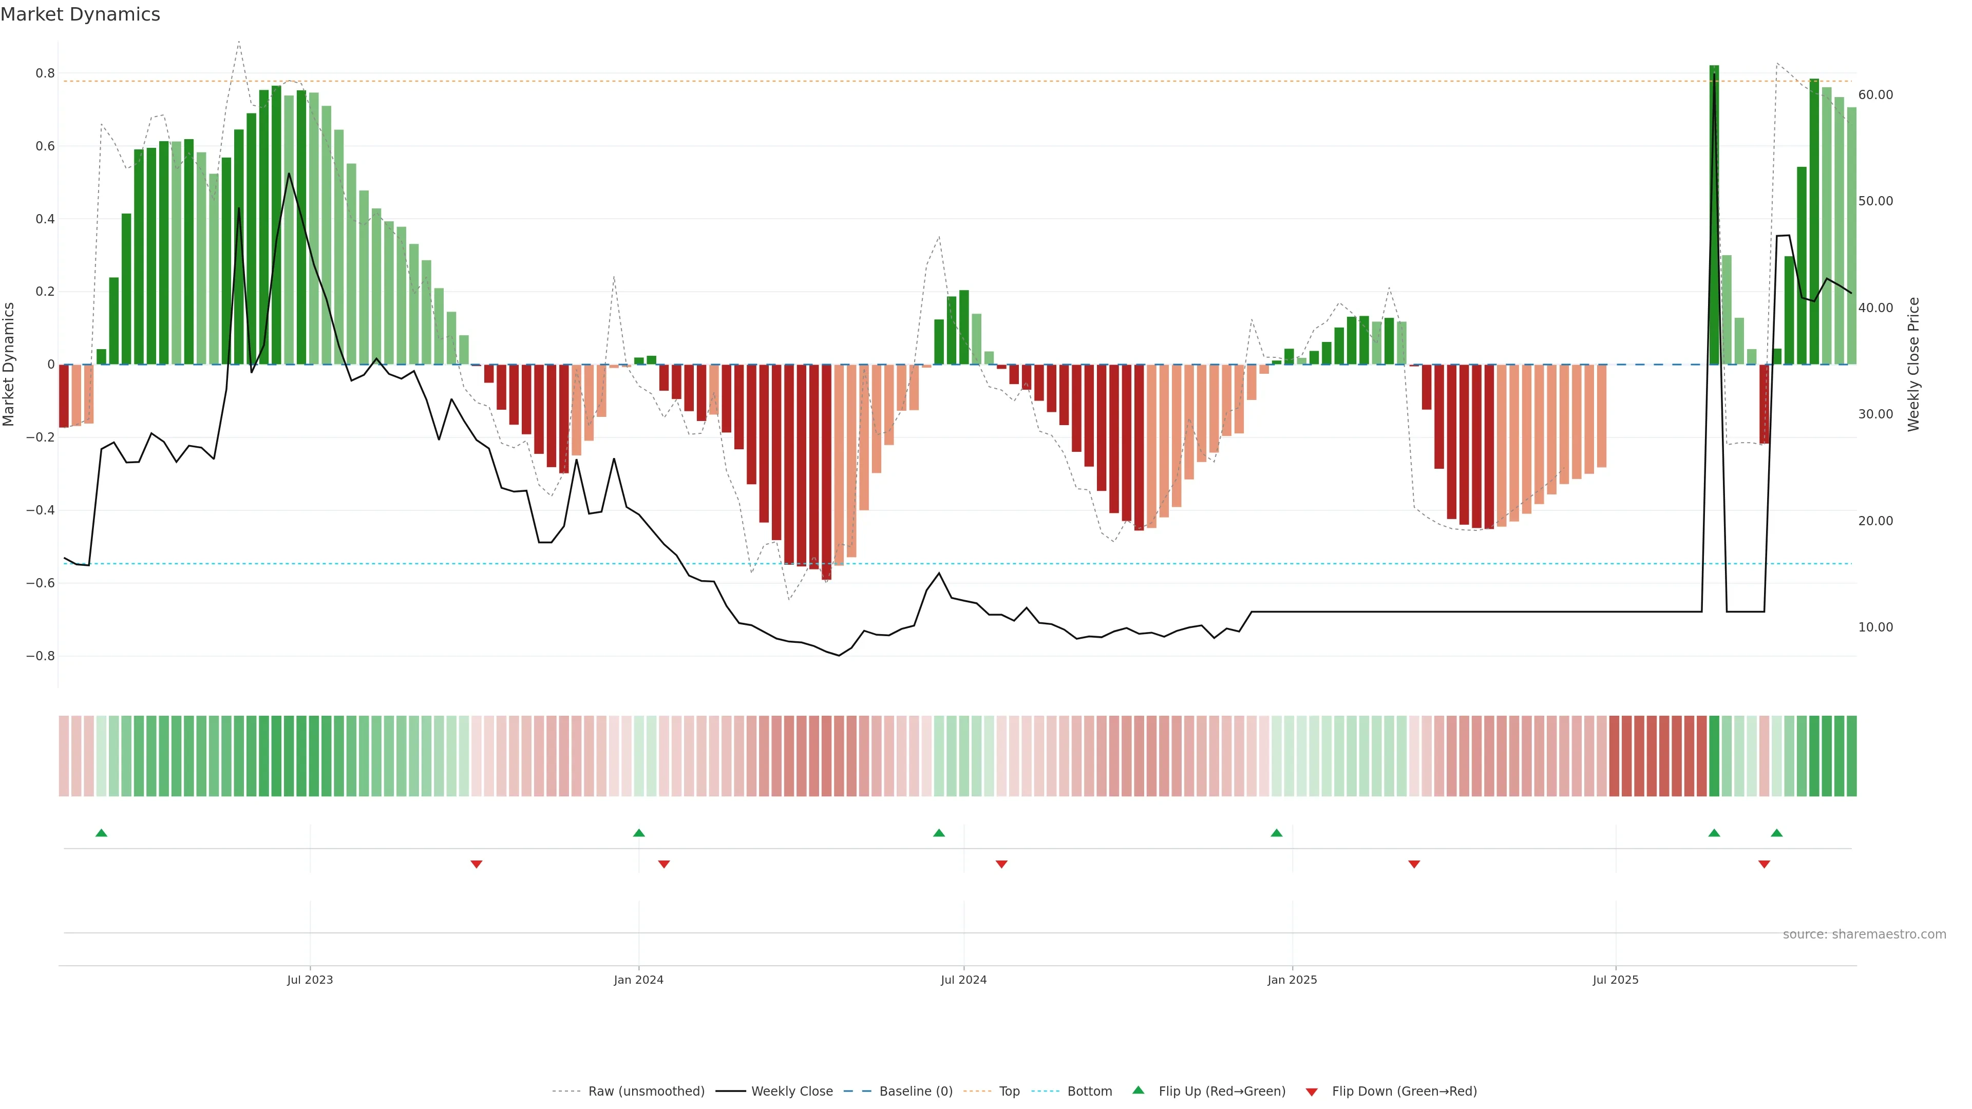Click the Flip Up marker just before Jan 2025
Screen dimensions: 1972x1109
[1276, 833]
